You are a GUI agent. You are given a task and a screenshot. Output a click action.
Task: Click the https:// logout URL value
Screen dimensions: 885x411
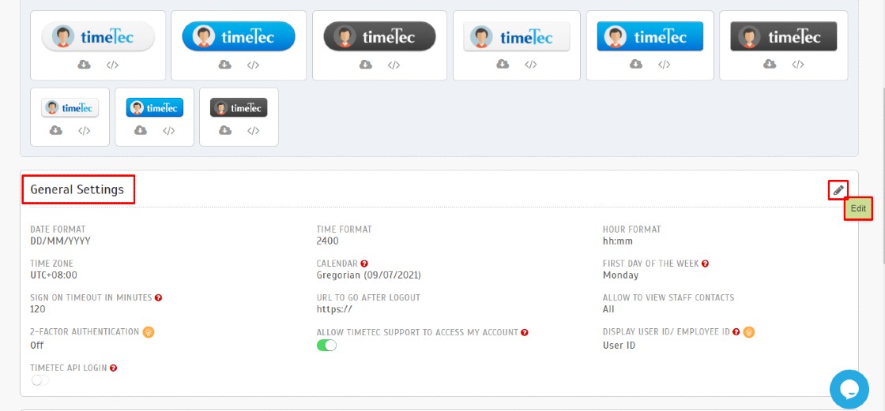(335, 309)
